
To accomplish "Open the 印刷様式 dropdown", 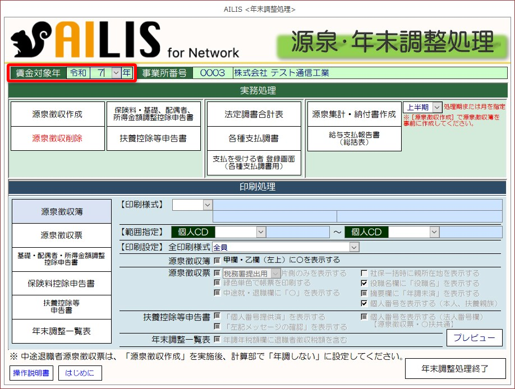I will [208, 205].
